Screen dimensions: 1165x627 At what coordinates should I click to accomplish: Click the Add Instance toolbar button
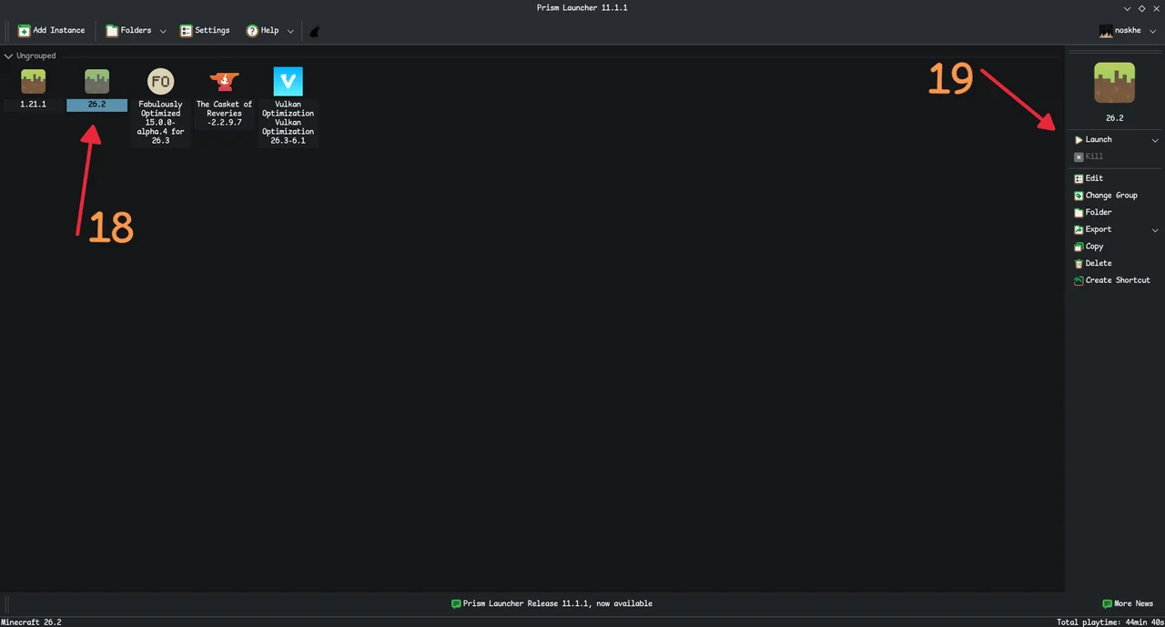click(x=51, y=31)
